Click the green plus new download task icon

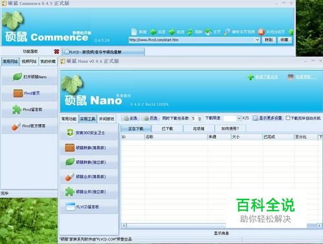[251, 77]
